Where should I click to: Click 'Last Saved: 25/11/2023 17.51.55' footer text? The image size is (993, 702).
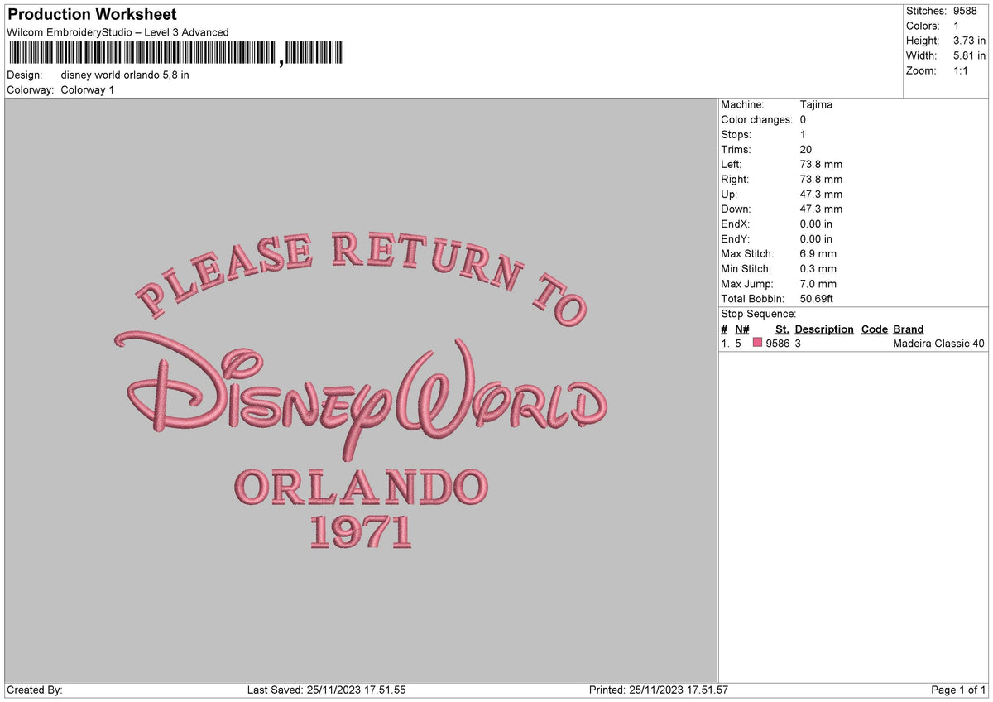click(x=326, y=690)
